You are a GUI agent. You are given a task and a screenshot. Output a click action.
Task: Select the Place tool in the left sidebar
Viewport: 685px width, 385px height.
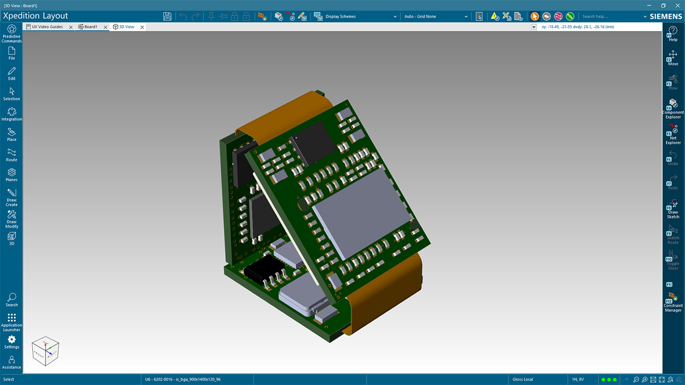pyautogui.click(x=11, y=134)
